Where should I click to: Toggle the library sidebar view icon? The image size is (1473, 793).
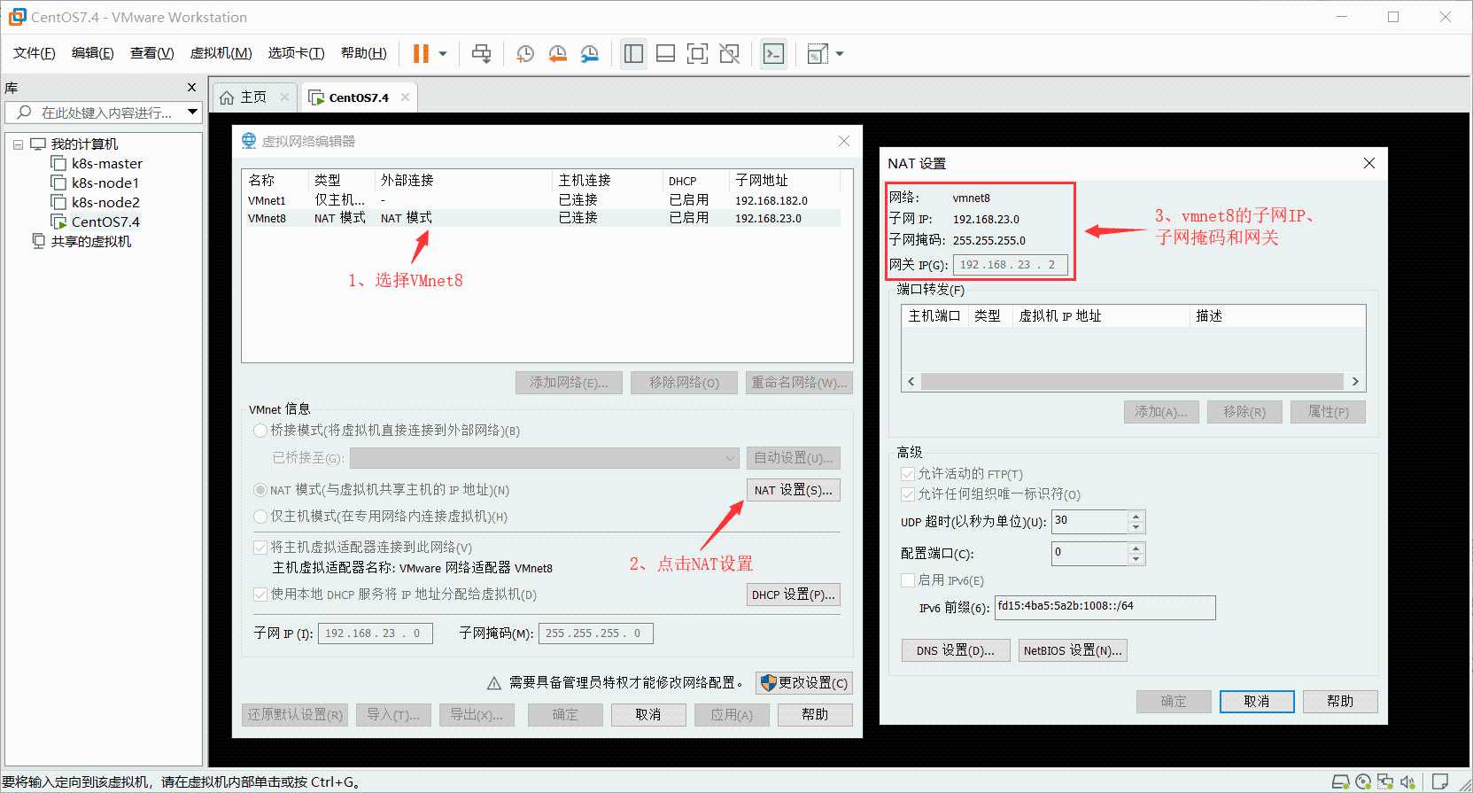click(633, 54)
